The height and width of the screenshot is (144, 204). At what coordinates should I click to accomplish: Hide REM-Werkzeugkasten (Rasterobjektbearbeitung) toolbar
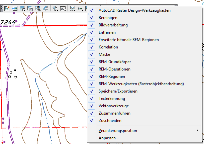(144, 84)
